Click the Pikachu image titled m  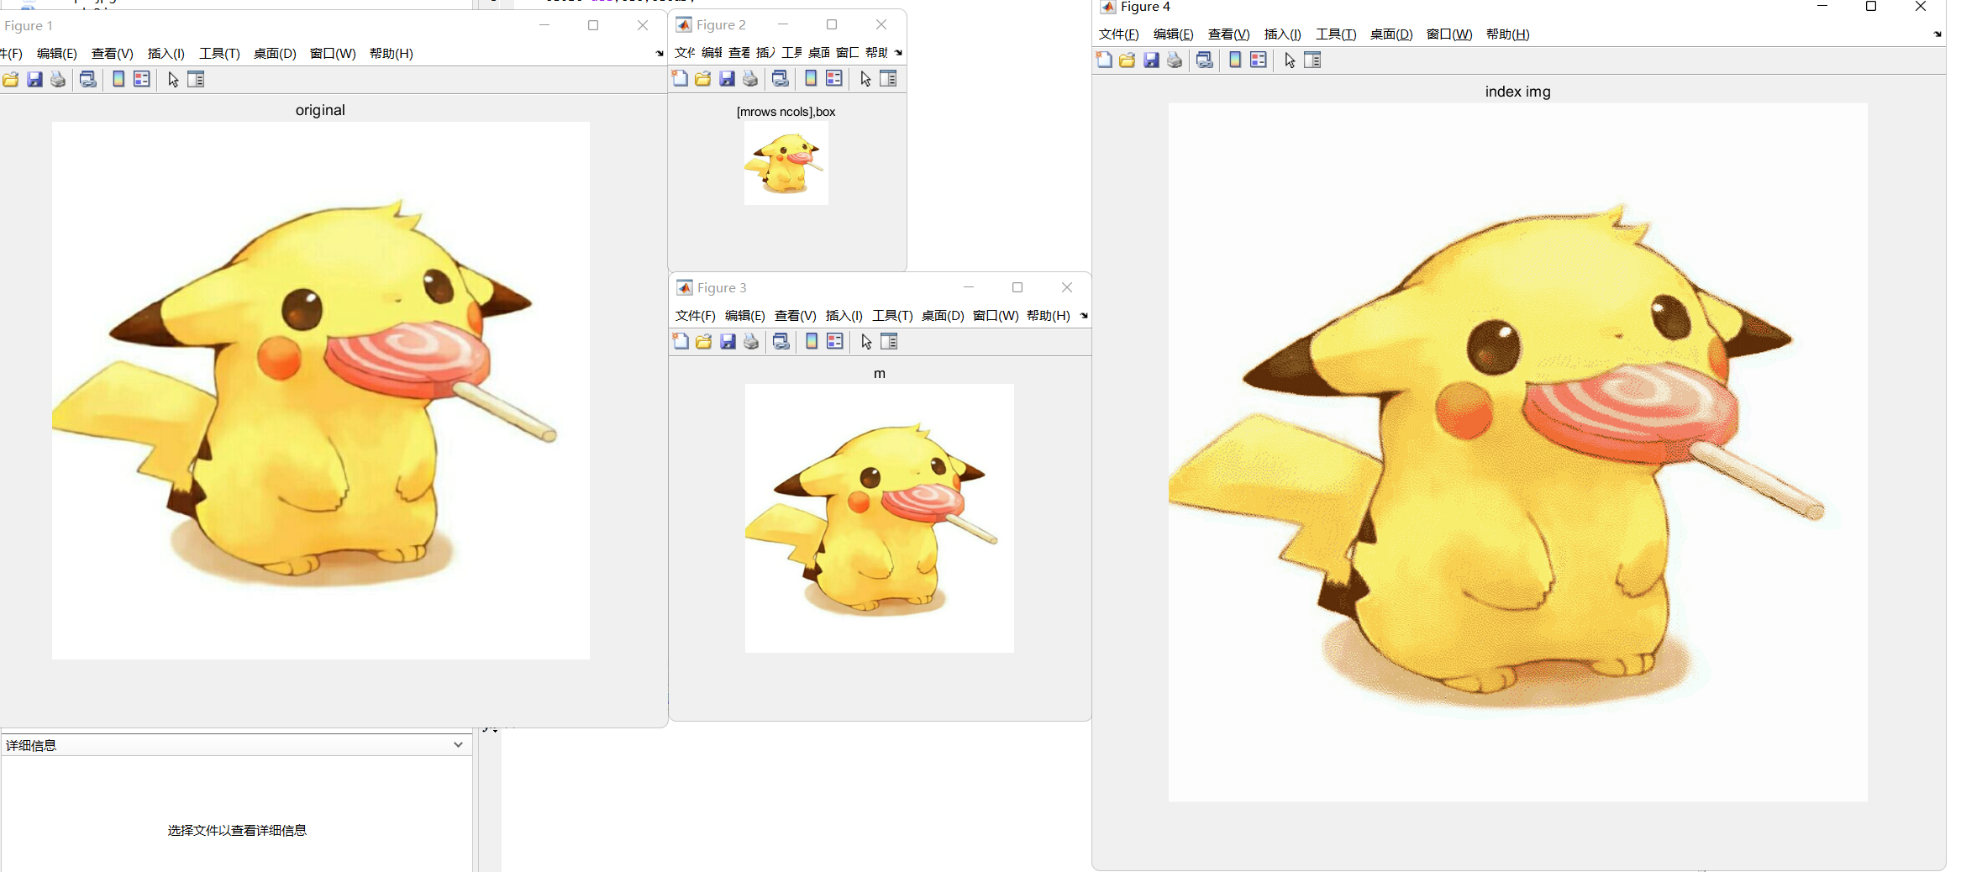(x=880, y=518)
